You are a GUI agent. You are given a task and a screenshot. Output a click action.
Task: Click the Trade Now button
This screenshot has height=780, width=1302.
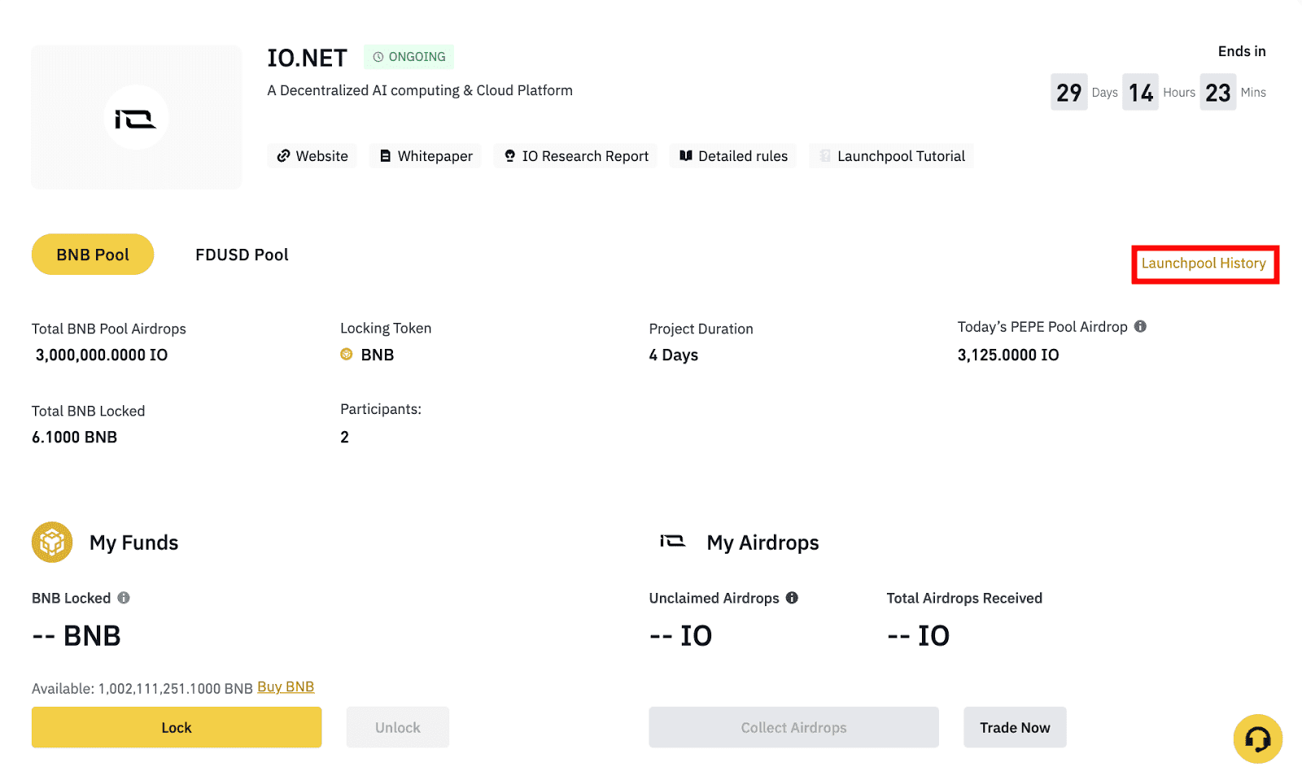tap(1015, 727)
